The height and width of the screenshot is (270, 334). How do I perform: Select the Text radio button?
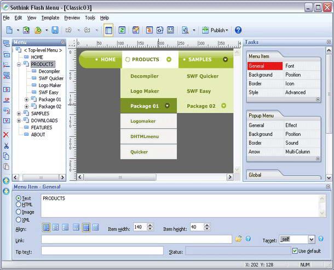pyautogui.click(x=19, y=198)
